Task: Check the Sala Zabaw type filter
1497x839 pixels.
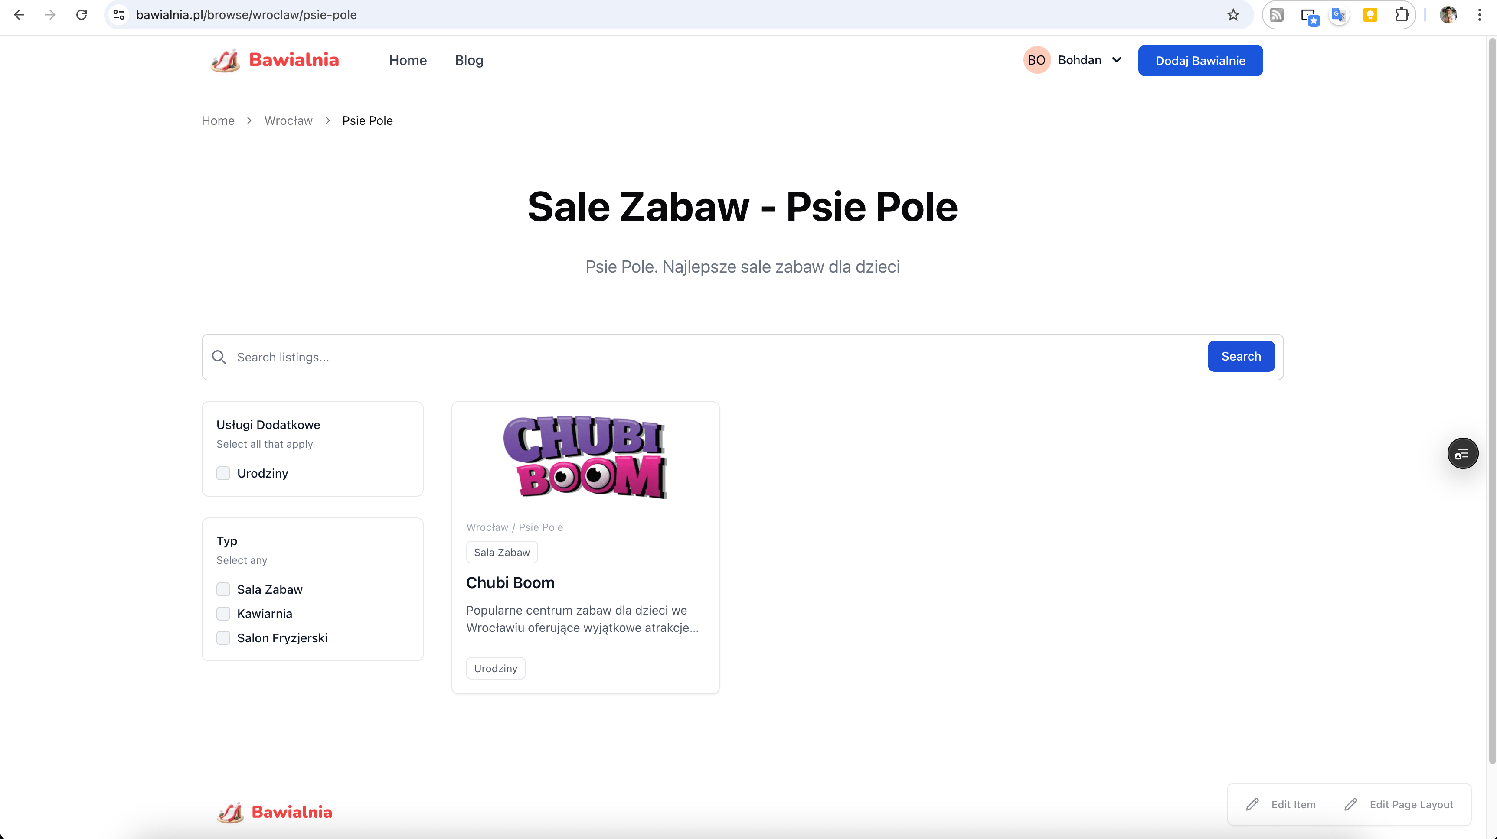Action: [223, 589]
